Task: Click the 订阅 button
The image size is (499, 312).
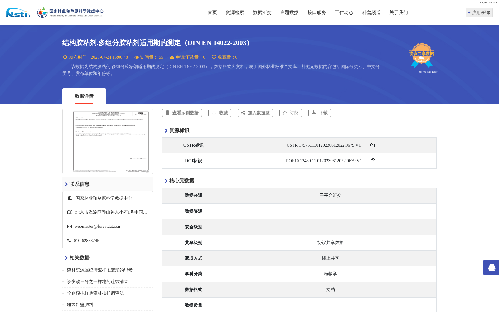Action: click(291, 113)
